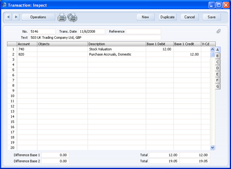Click the Description column header
This screenshot has width=231, height=169.
pyautogui.click(x=117, y=44)
